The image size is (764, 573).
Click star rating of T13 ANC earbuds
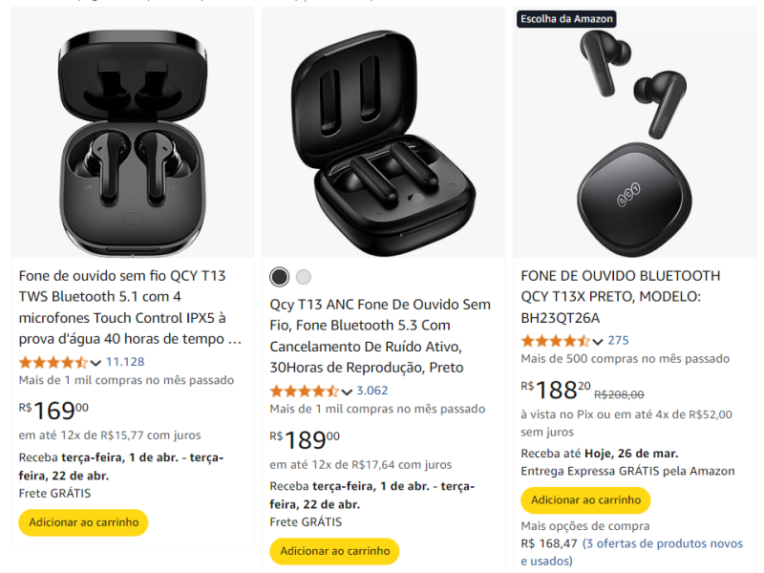coord(304,391)
